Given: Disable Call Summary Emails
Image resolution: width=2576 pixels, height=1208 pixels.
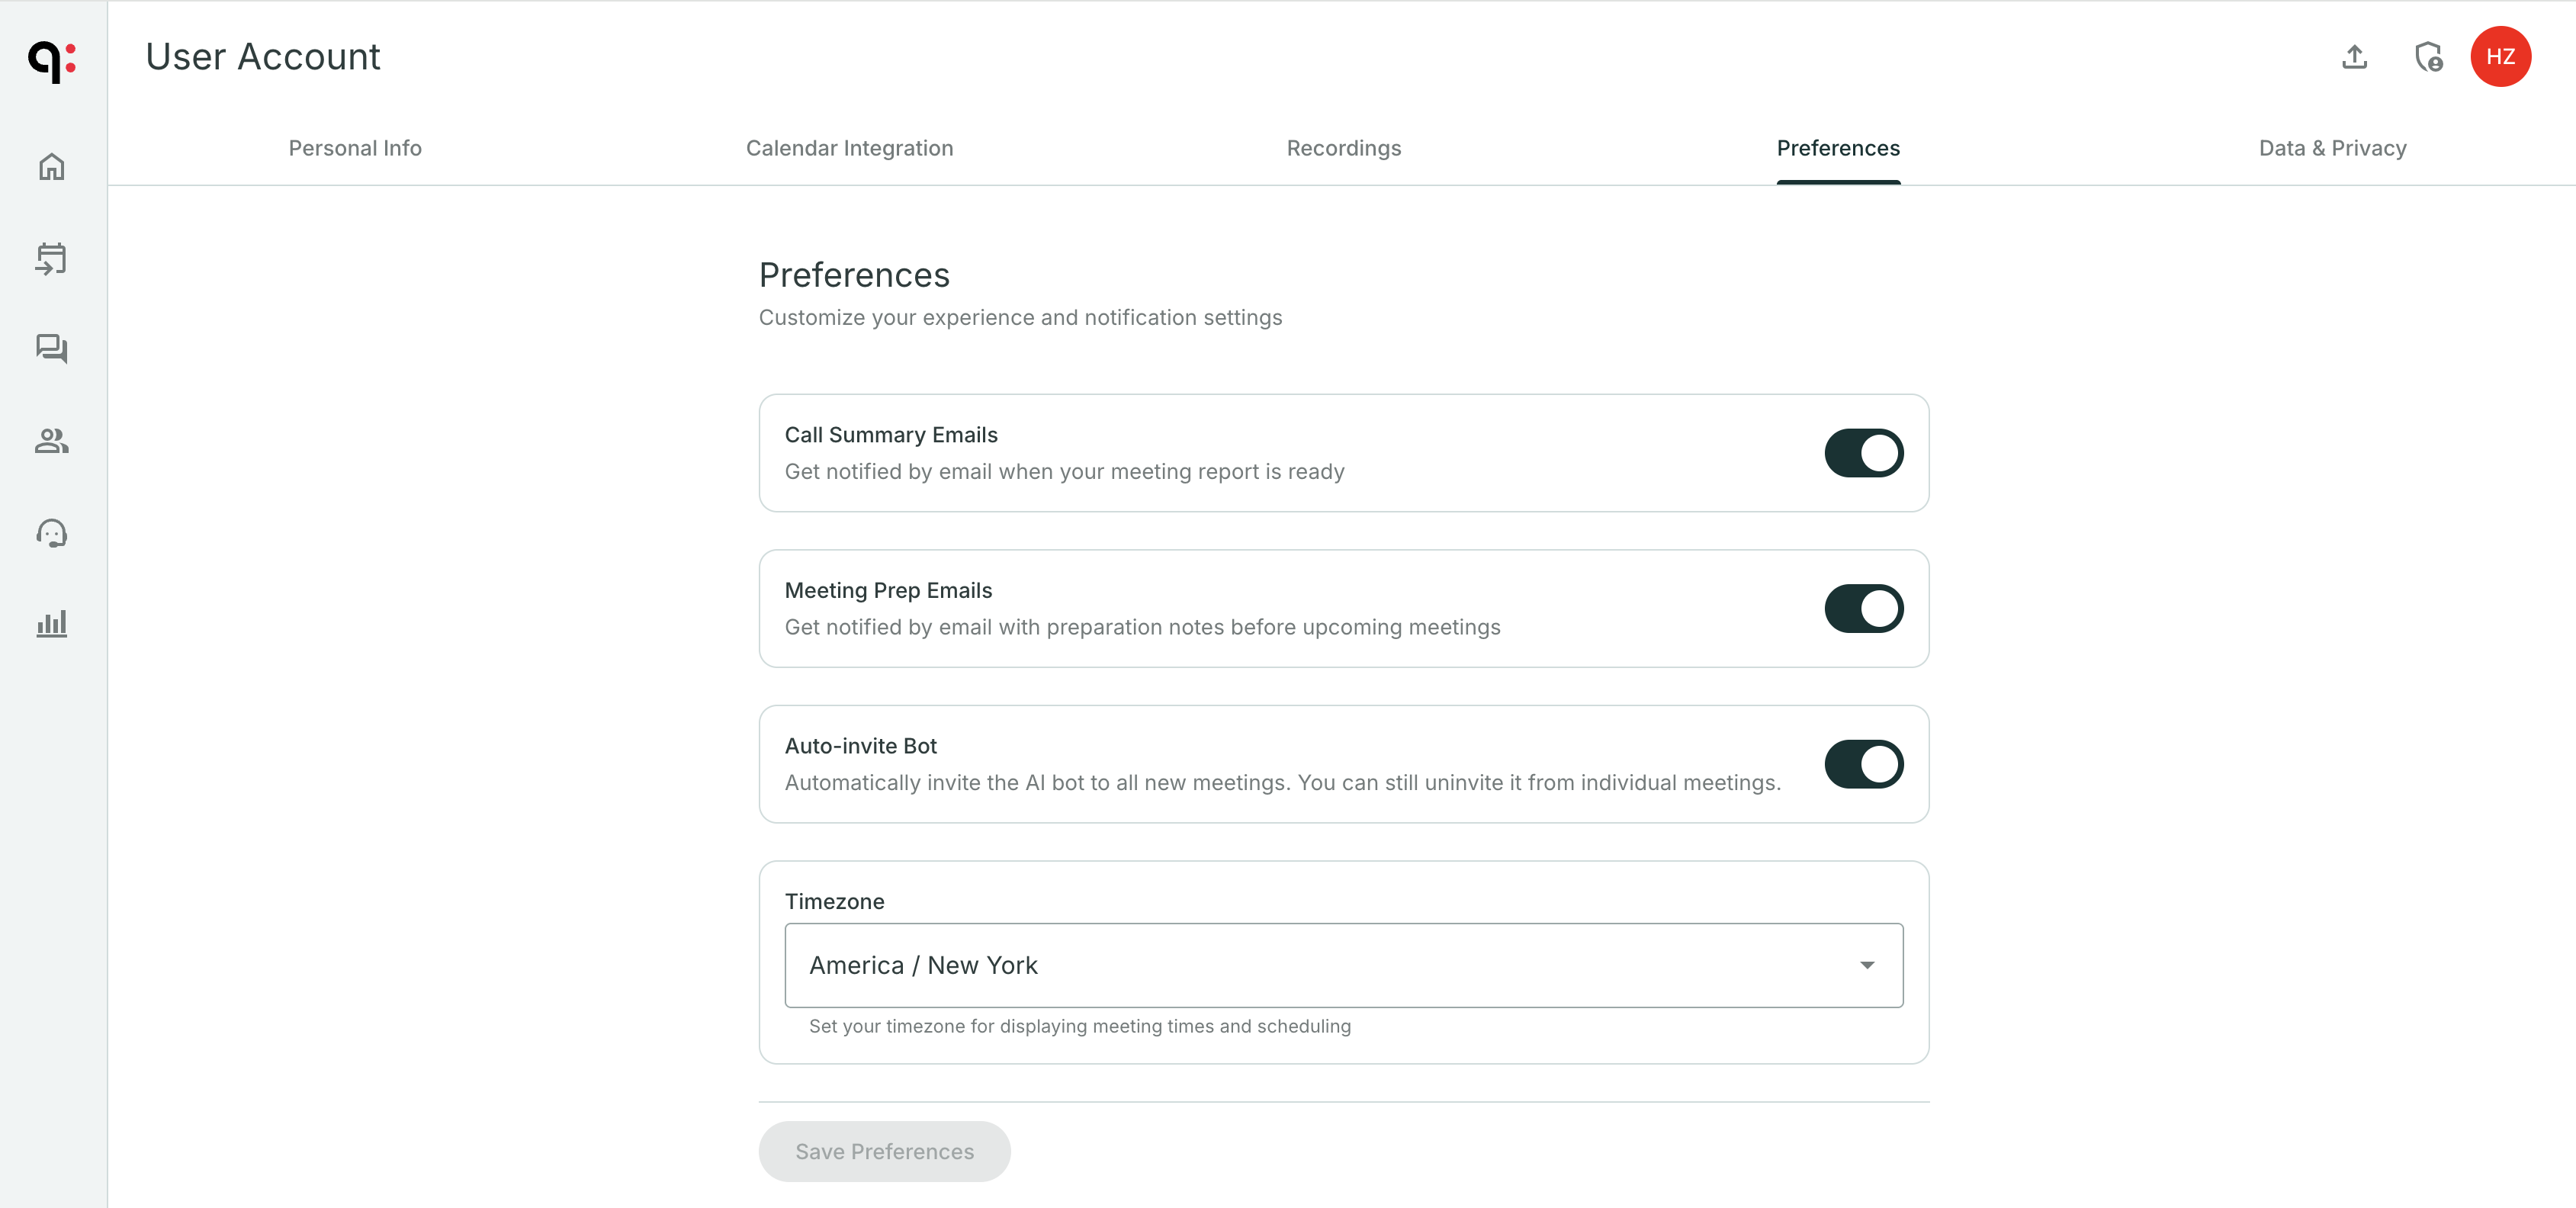Looking at the screenshot, I should point(1863,452).
